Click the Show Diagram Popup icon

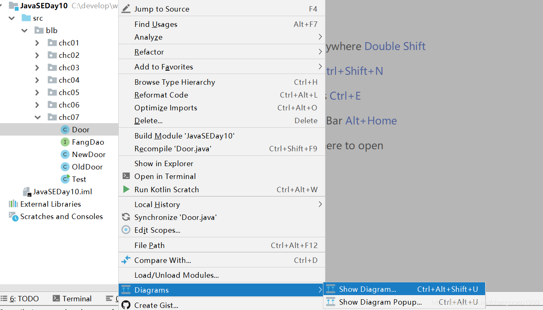(x=330, y=302)
